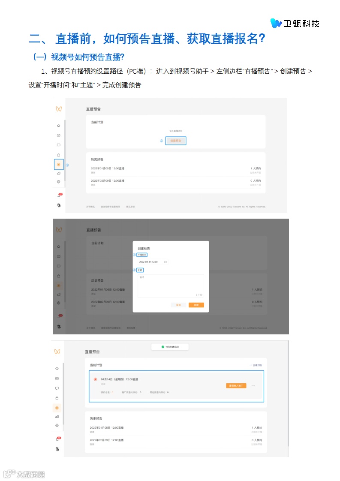Click the 创建预告 button under 暂无直播计划

coord(176,141)
